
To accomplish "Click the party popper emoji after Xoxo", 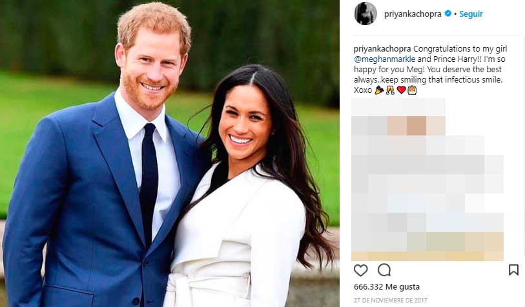I will [379, 90].
